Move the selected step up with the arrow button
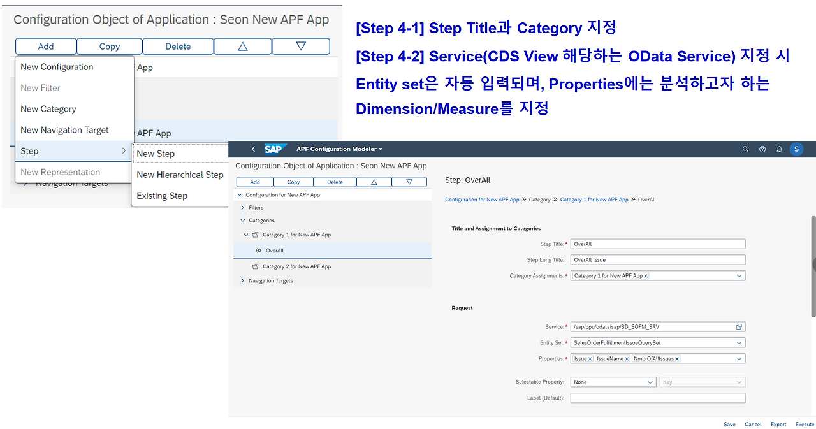The image size is (816, 429). pyautogui.click(x=374, y=181)
